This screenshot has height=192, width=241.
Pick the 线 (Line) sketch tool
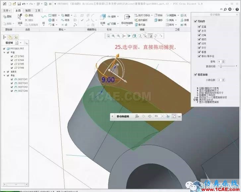click(44, 20)
